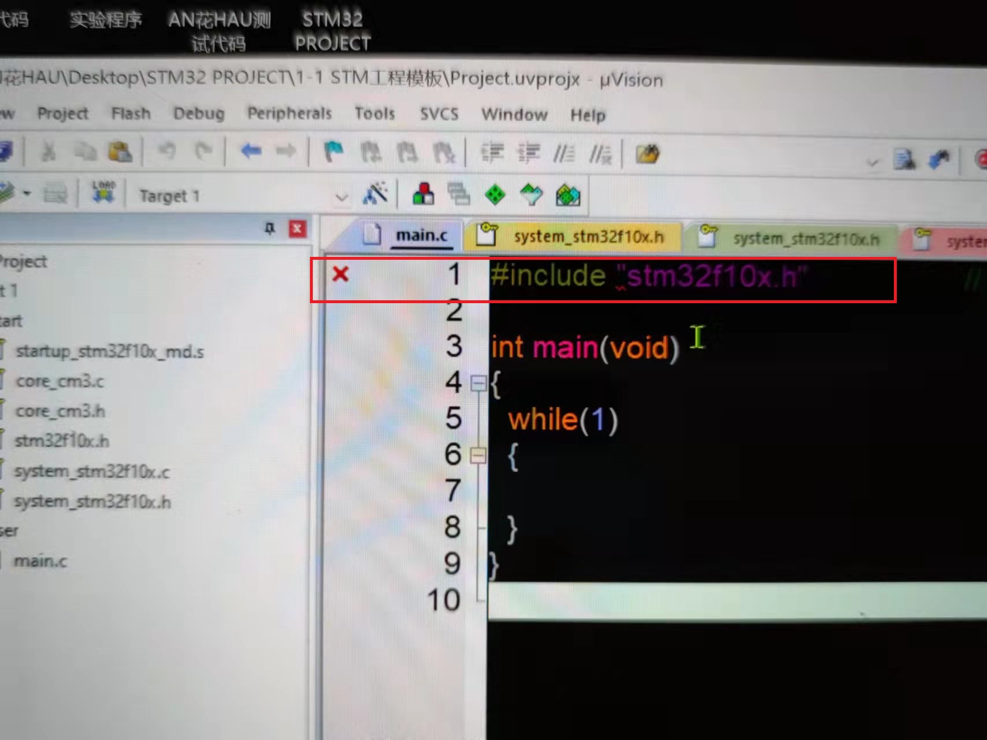Open the Window menu

point(515,115)
